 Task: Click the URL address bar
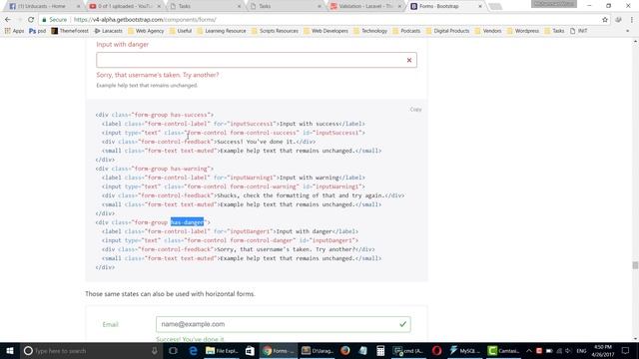click(334, 20)
